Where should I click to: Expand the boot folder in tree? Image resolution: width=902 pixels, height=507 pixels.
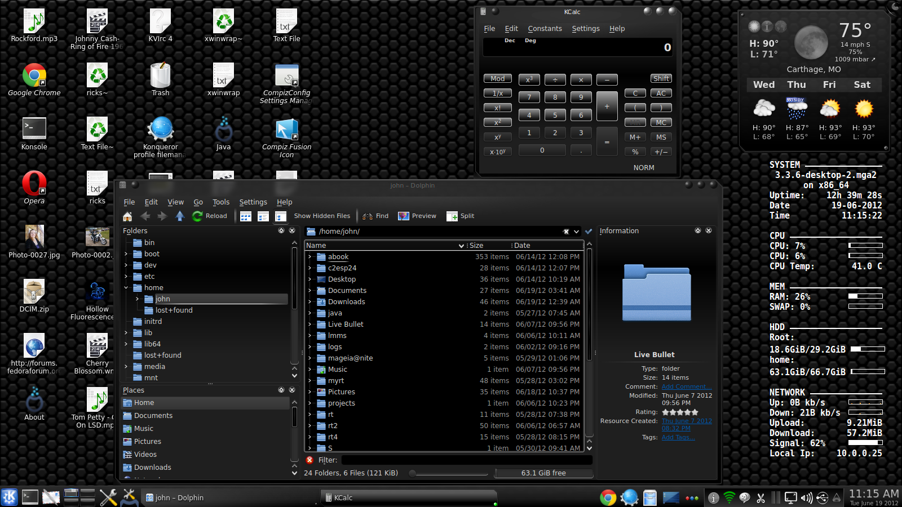126,254
